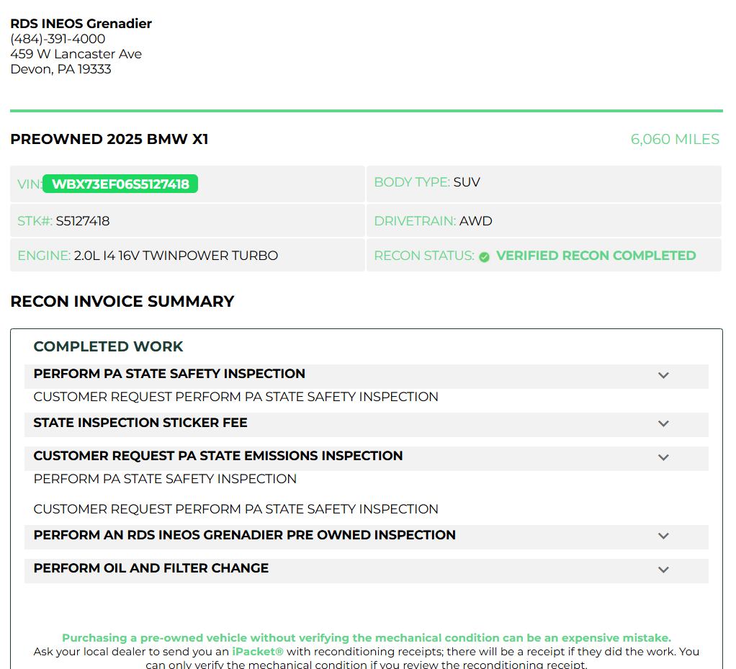Open the iPacket® link
The width and height of the screenshot is (736, 669).
point(258,652)
